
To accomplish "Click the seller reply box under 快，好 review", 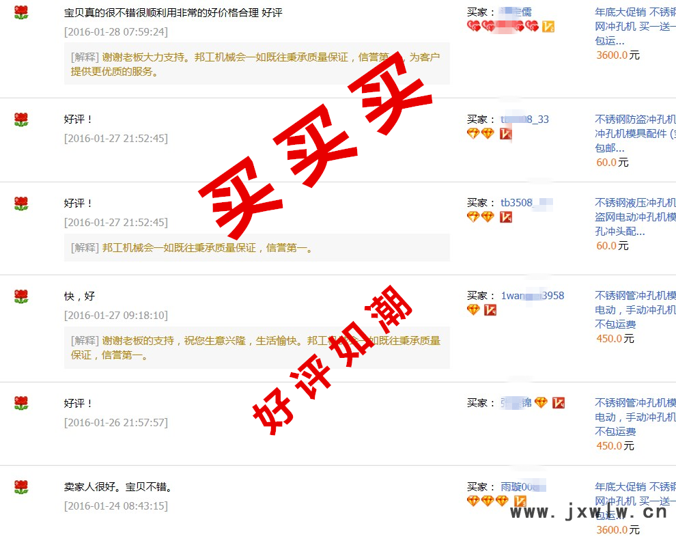I will point(257,348).
